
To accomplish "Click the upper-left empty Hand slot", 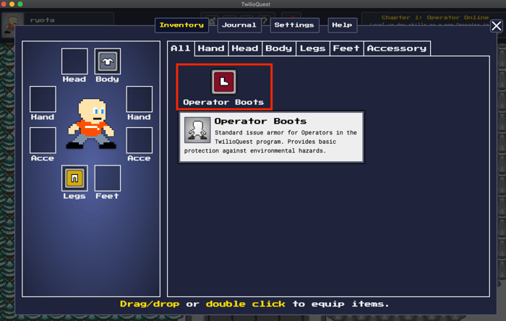I will 43,99.
